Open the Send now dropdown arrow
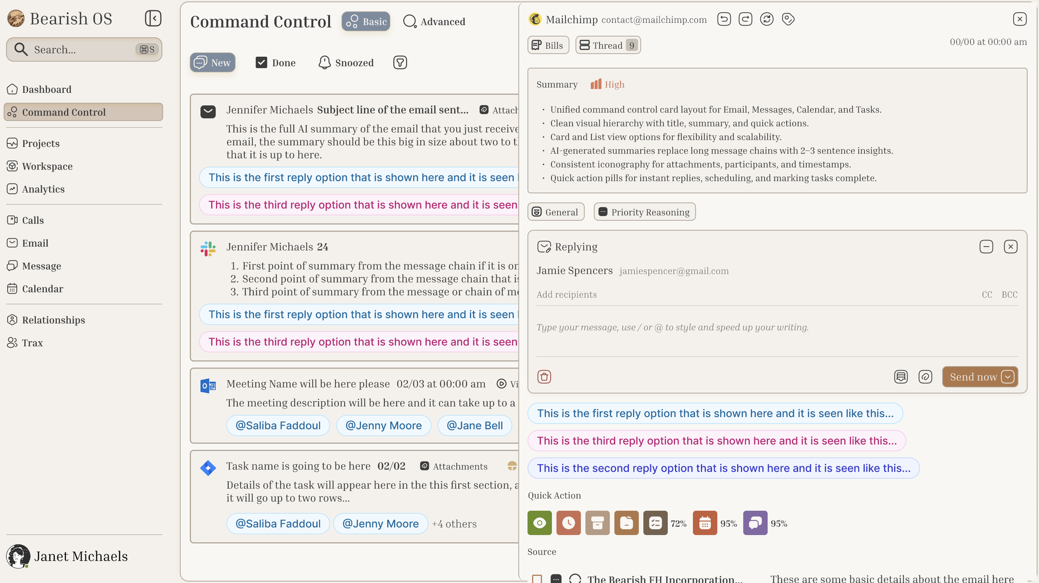The width and height of the screenshot is (1039, 583). coord(1008,377)
